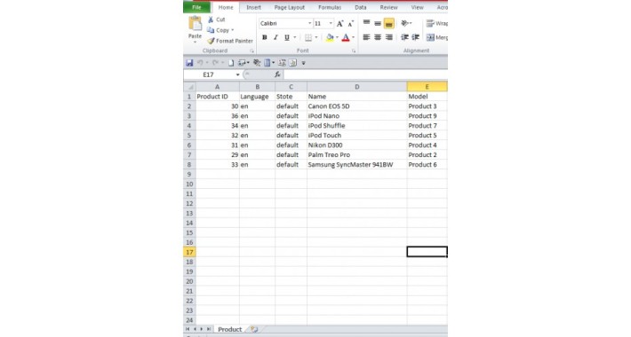Select the Product ID header cell

point(218,97)
